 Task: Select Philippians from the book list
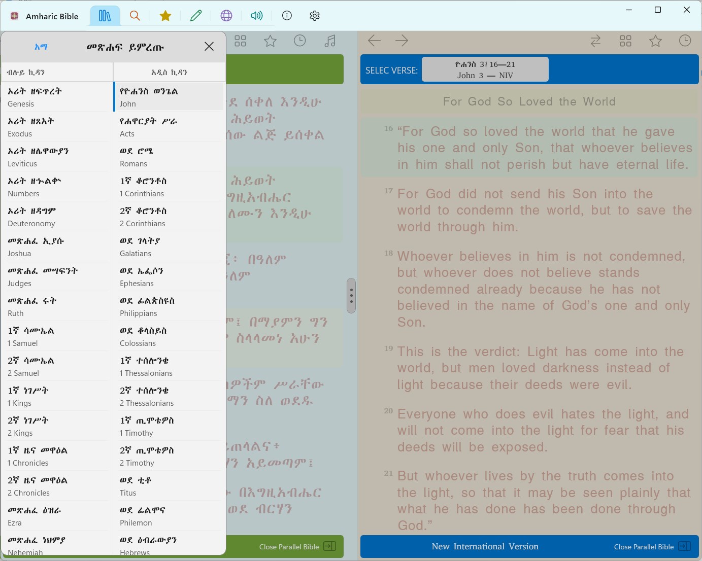pyautogui.click(x=169, y=306)
